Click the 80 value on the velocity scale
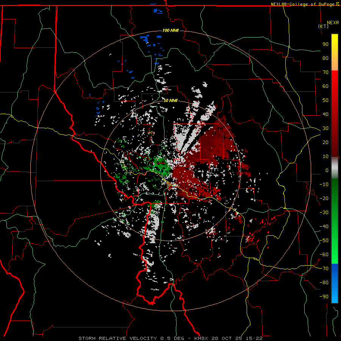 coord(325,58)
